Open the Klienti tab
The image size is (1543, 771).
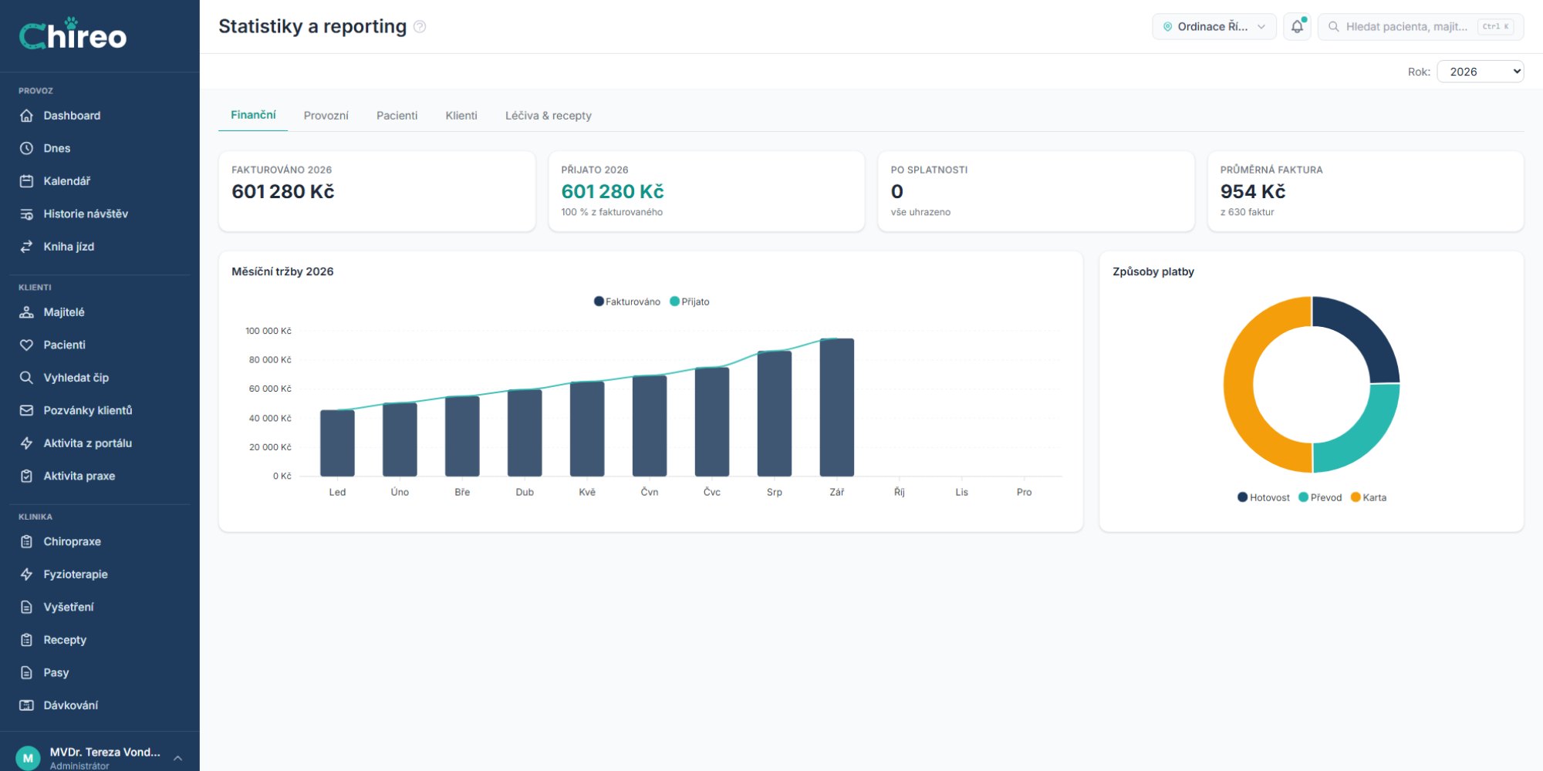[461, 116]
